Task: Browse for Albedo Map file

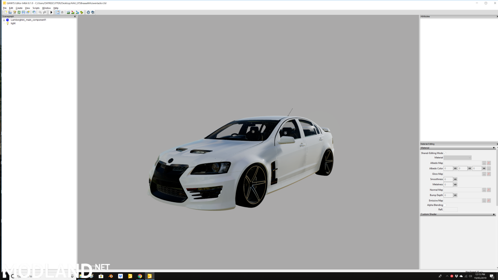Action: pyautogui.click(x=484, y=163)
